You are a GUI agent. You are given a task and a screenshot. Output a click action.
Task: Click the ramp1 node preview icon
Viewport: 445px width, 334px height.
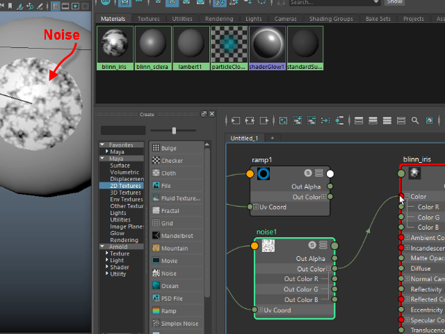[264, 173]
